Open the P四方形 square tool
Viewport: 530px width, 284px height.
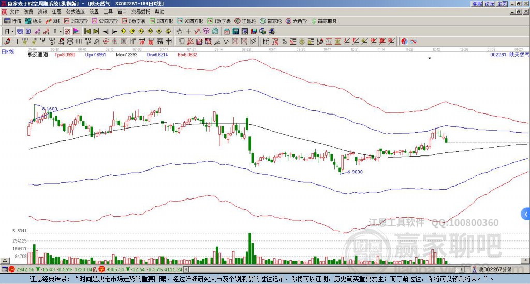76,21
